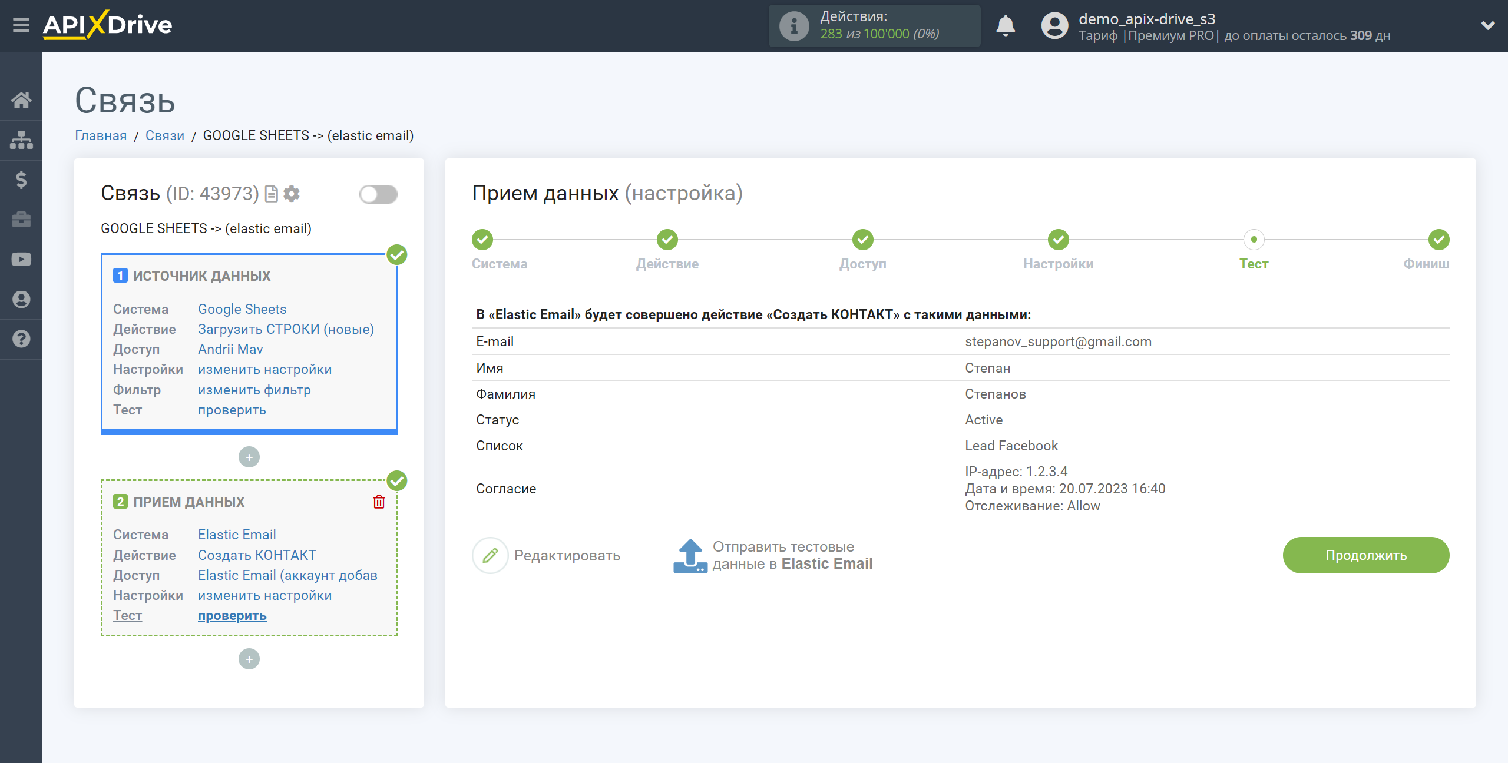Screen dimensions: 1508x763
Task: Click the ИСТОЧНИК ДАННЫХ block header
Action: point(201,276)
